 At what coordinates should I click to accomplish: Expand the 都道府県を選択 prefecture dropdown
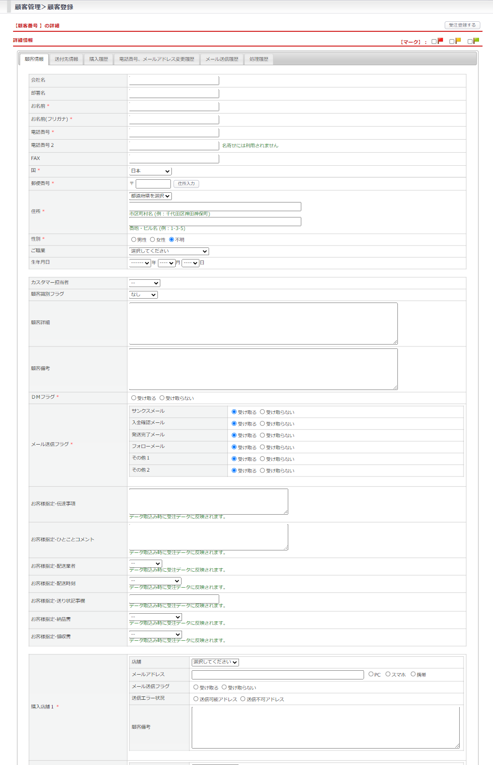tap(150, 196)
